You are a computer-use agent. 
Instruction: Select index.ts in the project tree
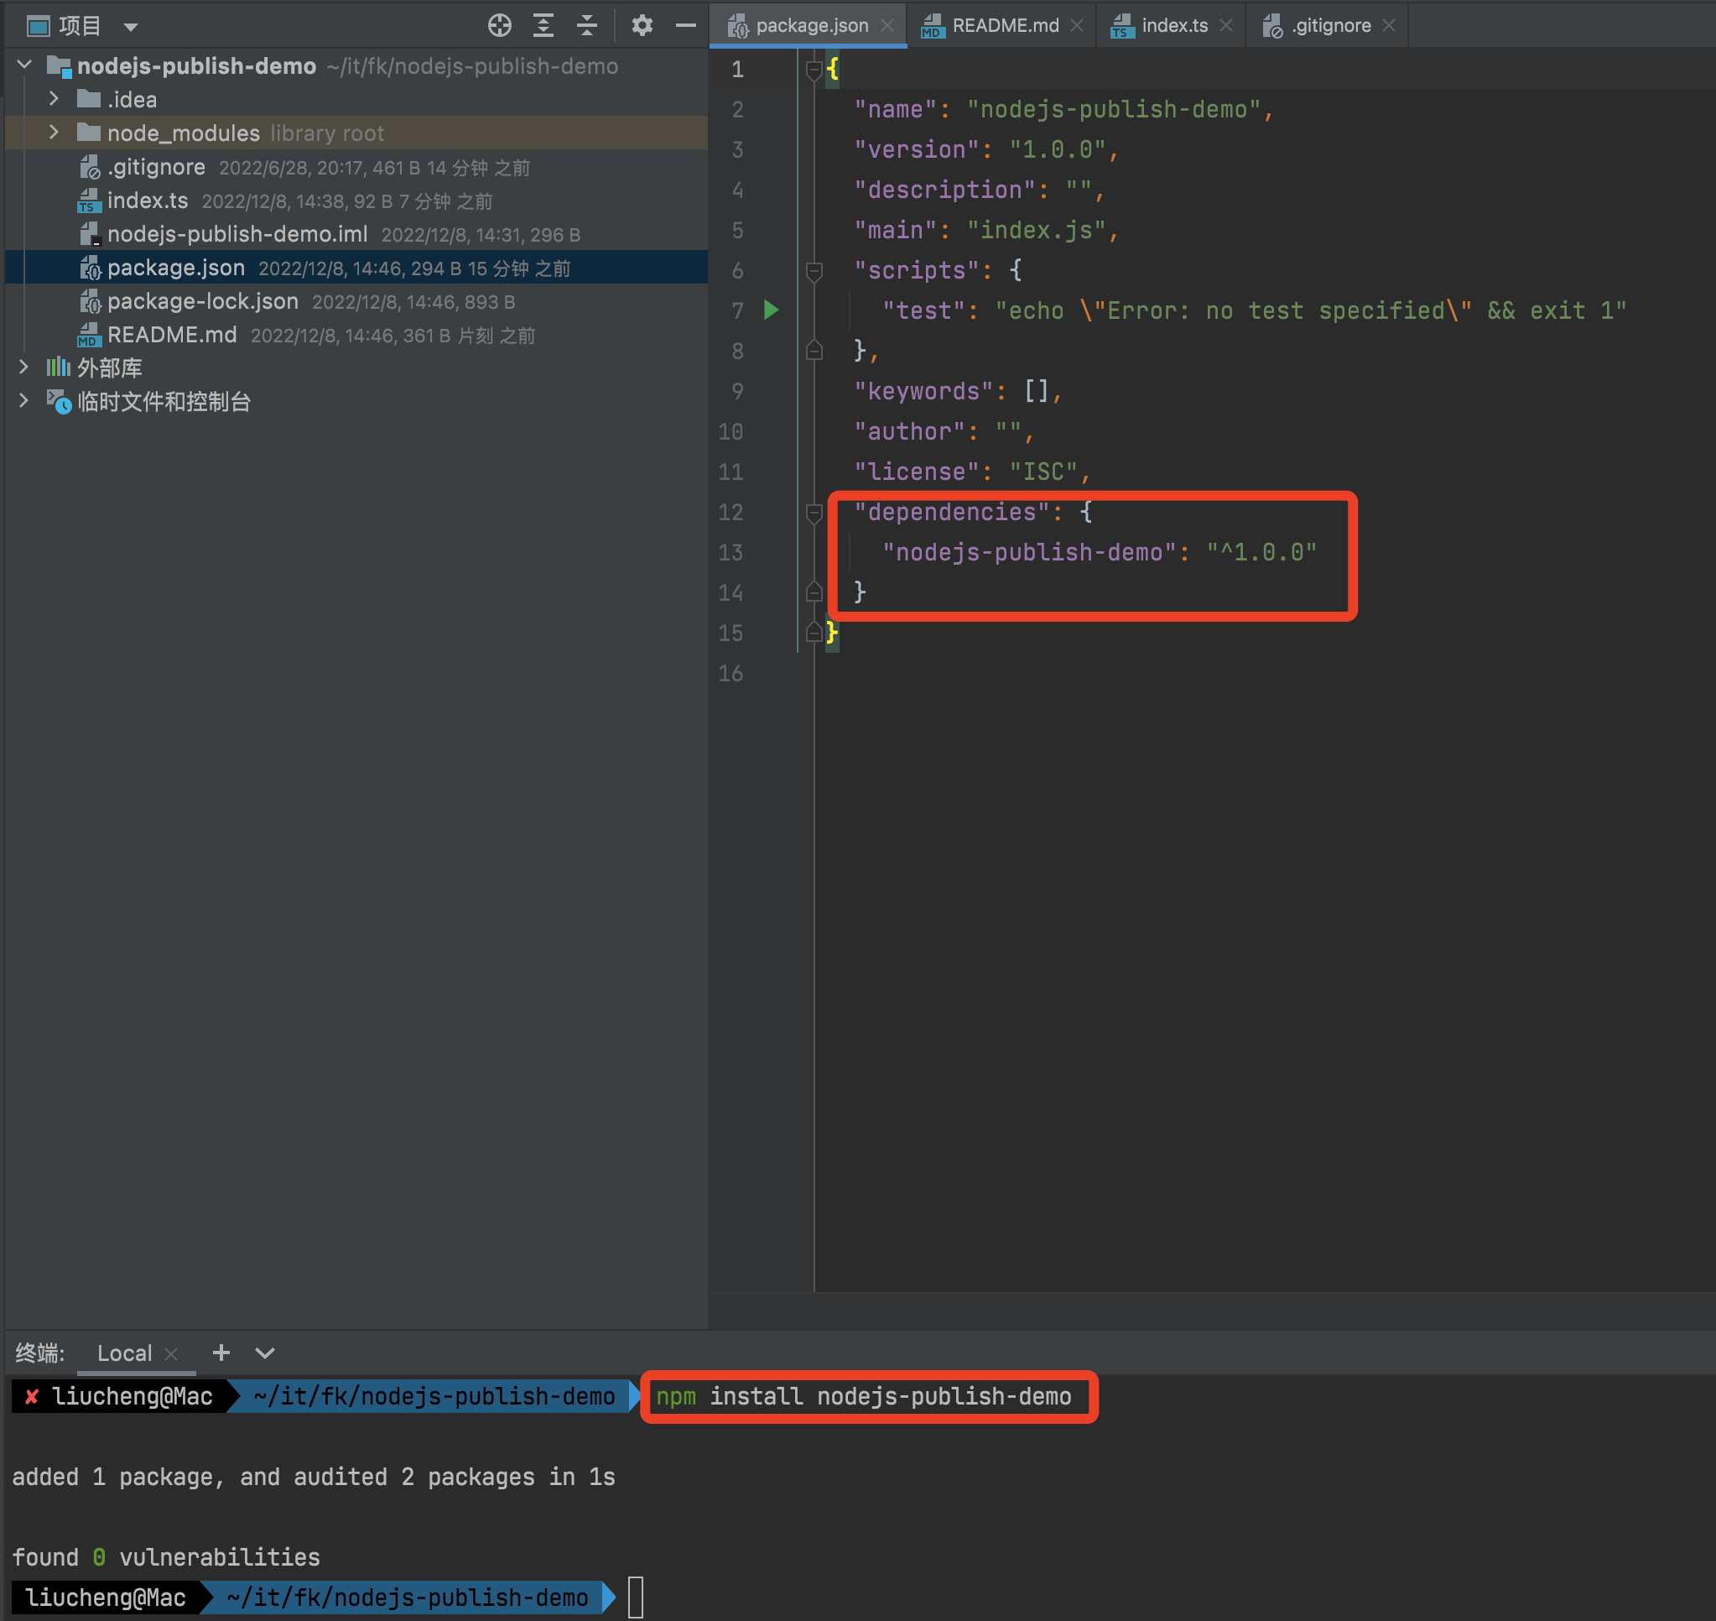(x=147, y=201)
